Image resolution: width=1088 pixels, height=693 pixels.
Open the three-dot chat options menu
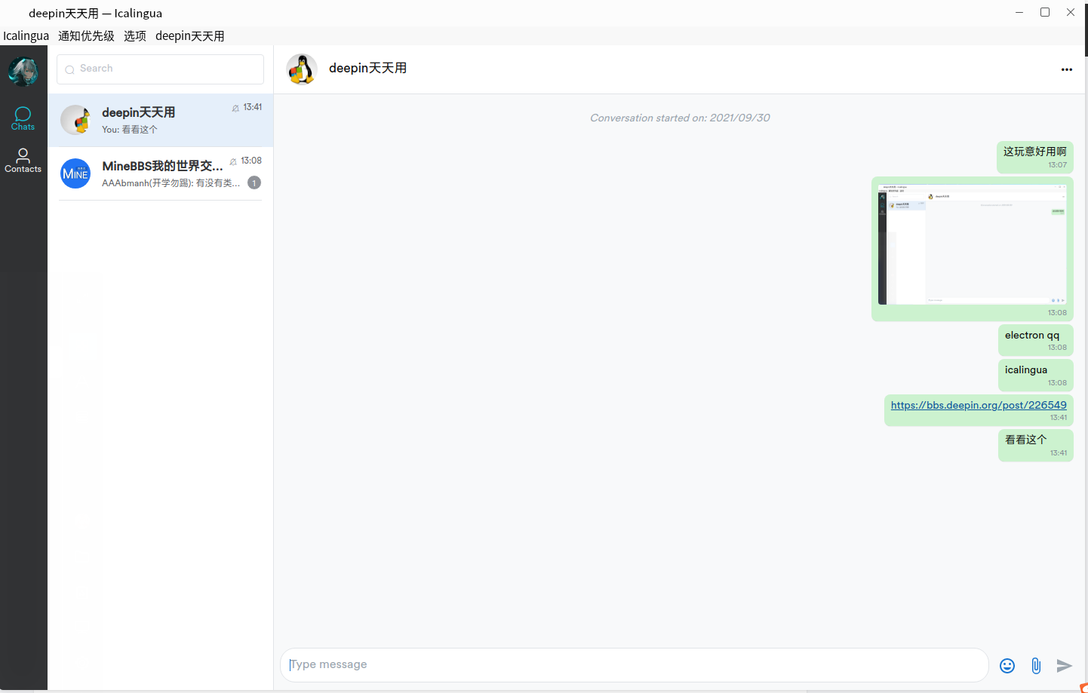point(1067,69)
